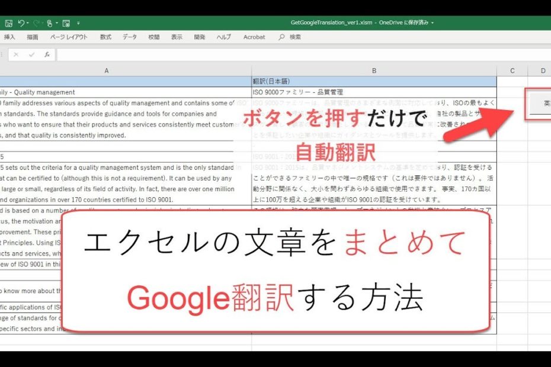Click the Undo arrow icon

[21, 23]
